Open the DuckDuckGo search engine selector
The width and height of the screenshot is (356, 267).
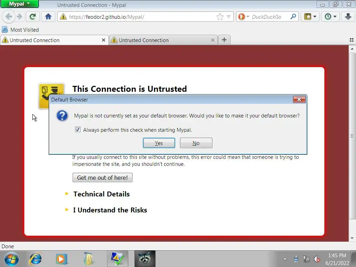coord(244,17)
